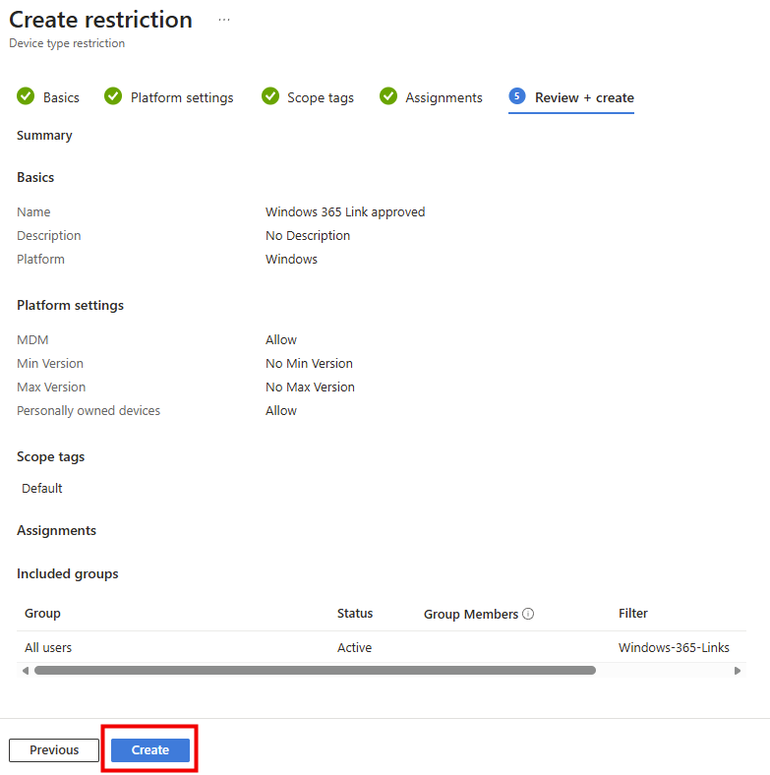This screenshot has width=770, height=775.
Task: Click the green checkmark beside Platform settings
Action: pos(113,96)
